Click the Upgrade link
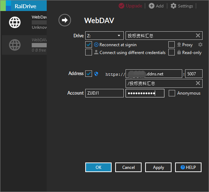The image size is (209, 192). click(x=134, y=6)
